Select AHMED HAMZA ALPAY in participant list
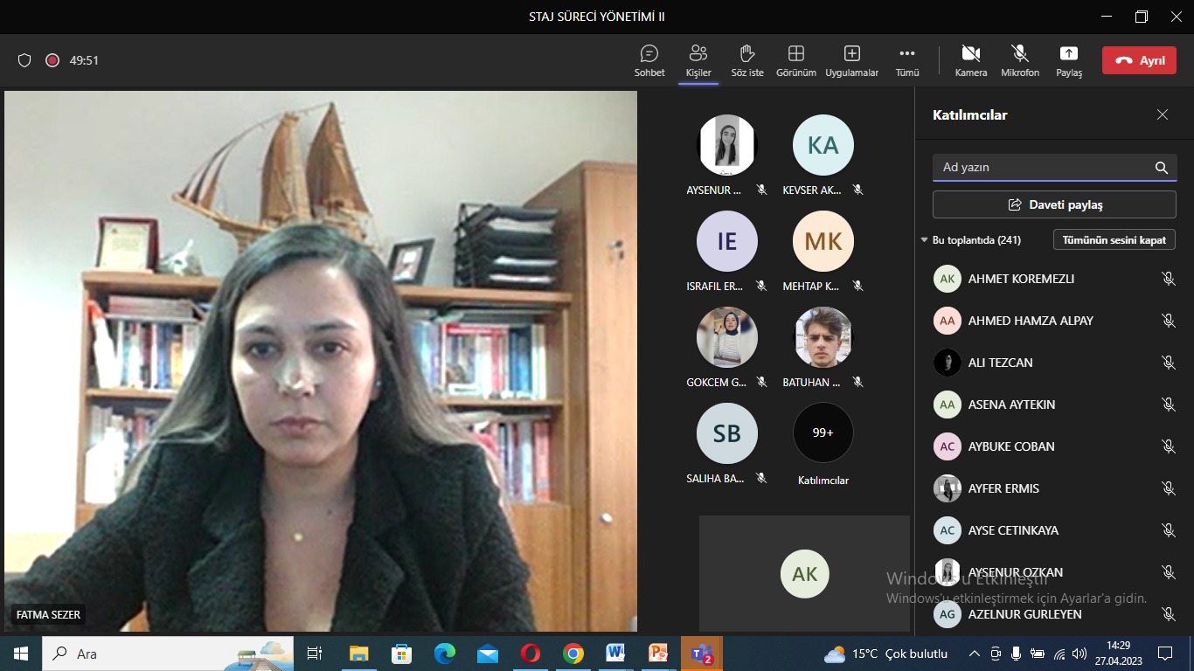 pos(1054,321)
